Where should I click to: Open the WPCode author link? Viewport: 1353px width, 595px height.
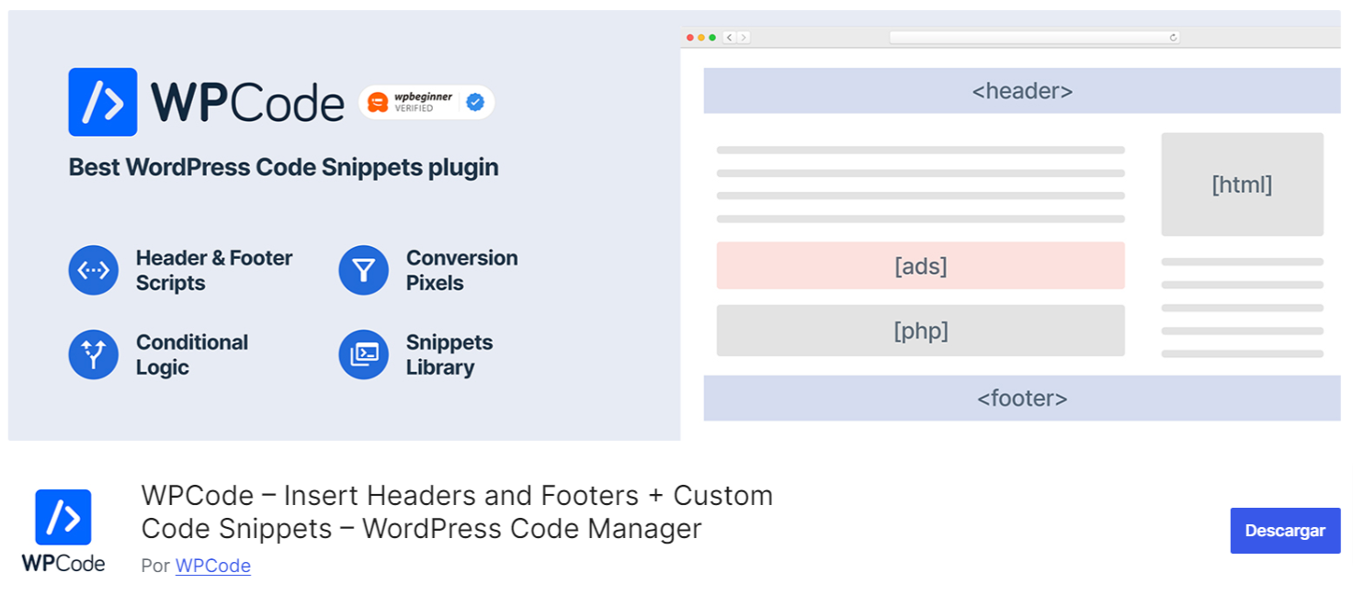tap(213, 566)
